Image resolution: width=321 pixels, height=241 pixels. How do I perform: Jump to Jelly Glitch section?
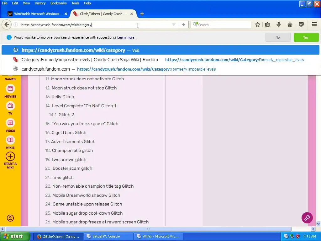coord(60,97)
